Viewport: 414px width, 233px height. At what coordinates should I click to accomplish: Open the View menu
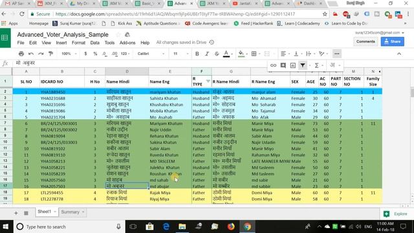(46, 43)
